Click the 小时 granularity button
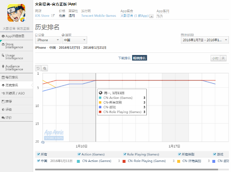This screenshot has height=172, width=231. 215,58
